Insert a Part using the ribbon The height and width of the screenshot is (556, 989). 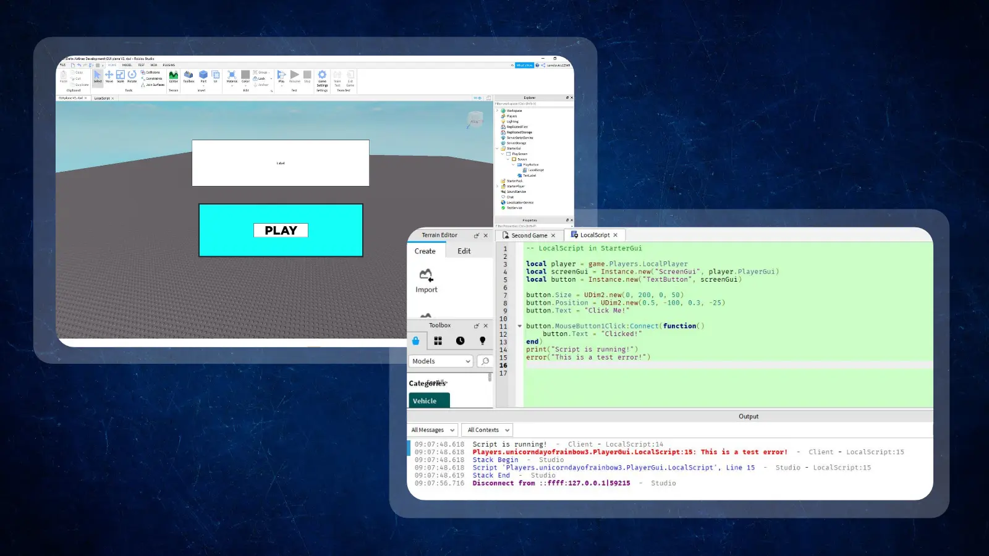pyautogui.click(x=203, y=77)
